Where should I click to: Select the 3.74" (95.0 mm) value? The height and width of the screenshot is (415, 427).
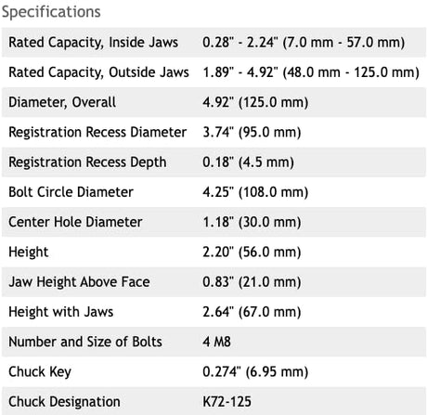click(252, 133)
